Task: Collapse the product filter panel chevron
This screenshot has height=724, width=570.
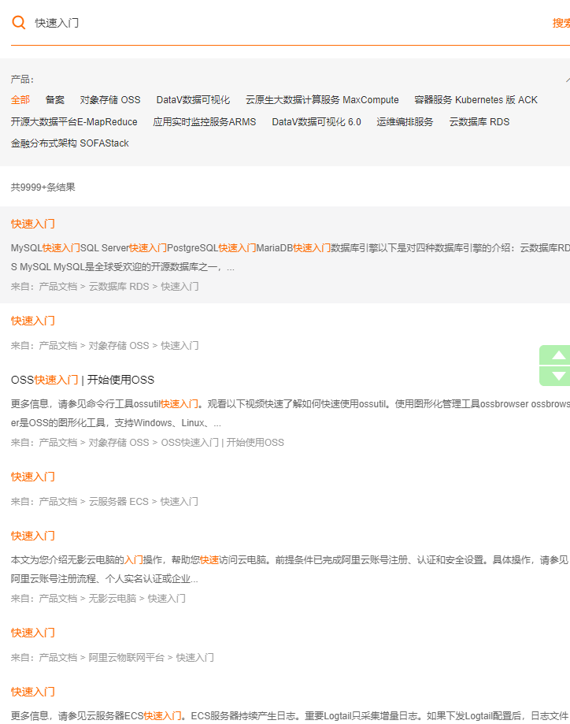Action: pyautogui.click(x=567, y=80)
